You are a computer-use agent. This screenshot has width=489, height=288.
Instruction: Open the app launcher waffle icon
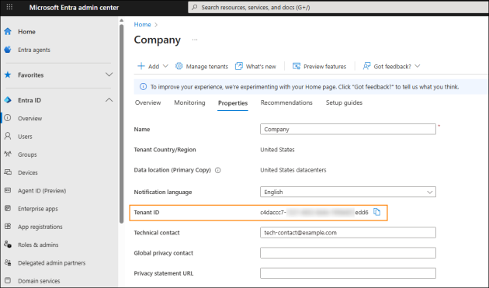(x=9, y=7)
